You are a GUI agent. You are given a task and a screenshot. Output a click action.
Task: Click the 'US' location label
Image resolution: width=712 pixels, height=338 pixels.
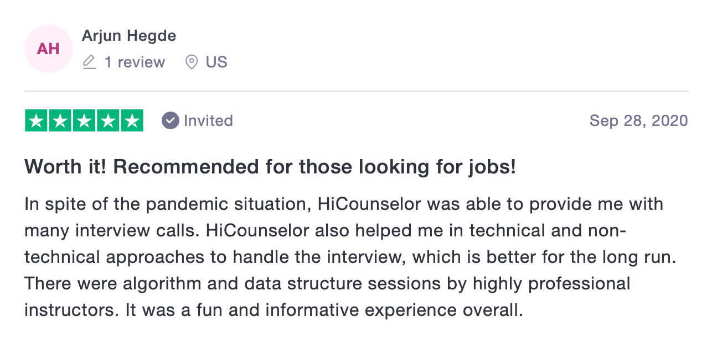[x=216, y=62]
